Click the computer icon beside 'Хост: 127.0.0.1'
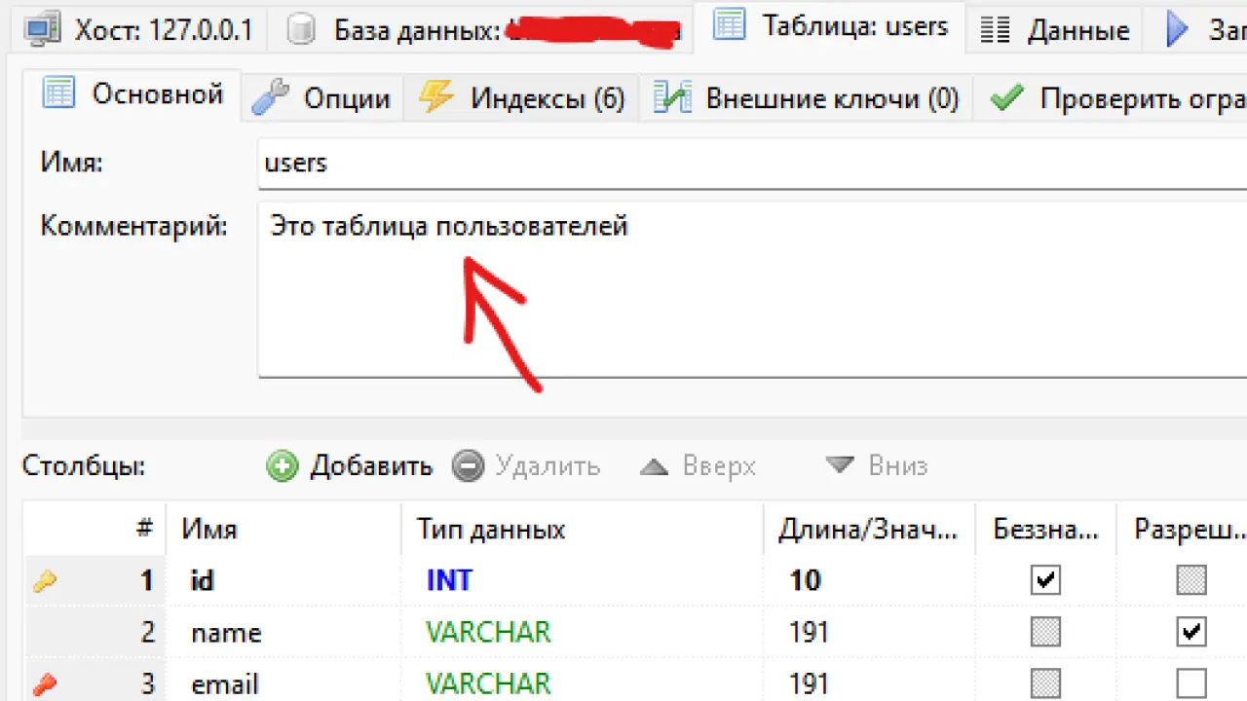The image size is (1247, 701). point(41,28)
